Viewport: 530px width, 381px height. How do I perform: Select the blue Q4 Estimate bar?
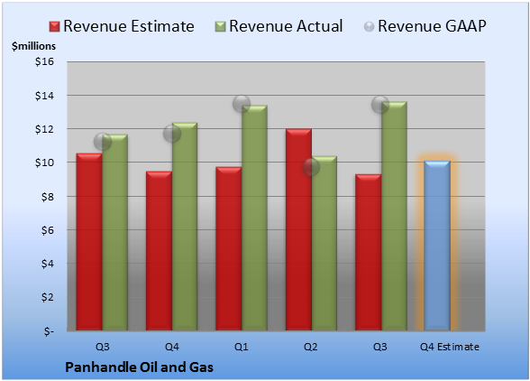tap(437, 246)
